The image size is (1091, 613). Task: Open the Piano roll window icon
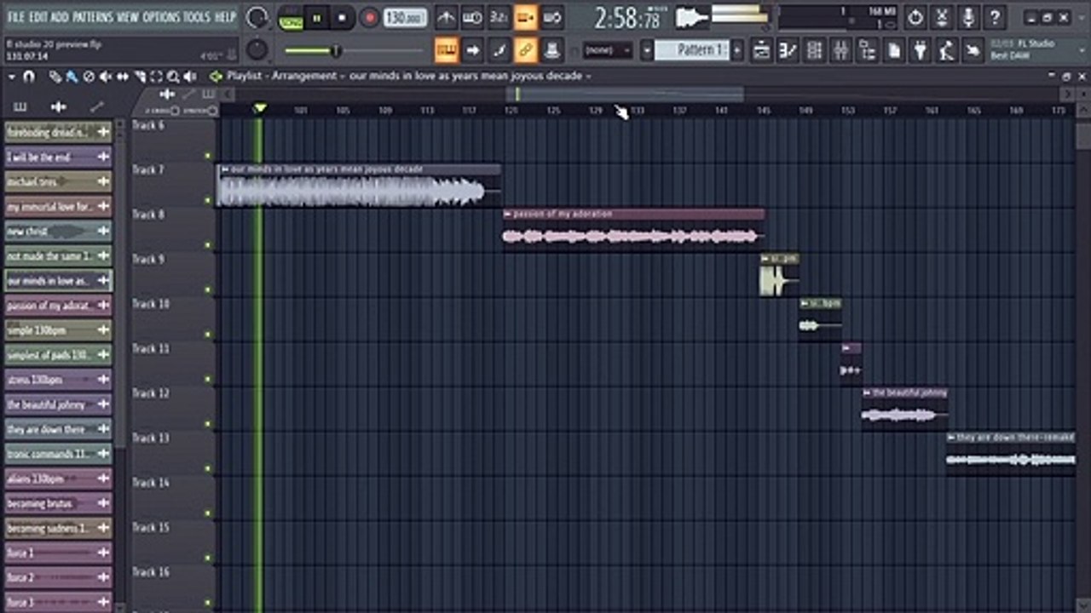coord(788,50)
